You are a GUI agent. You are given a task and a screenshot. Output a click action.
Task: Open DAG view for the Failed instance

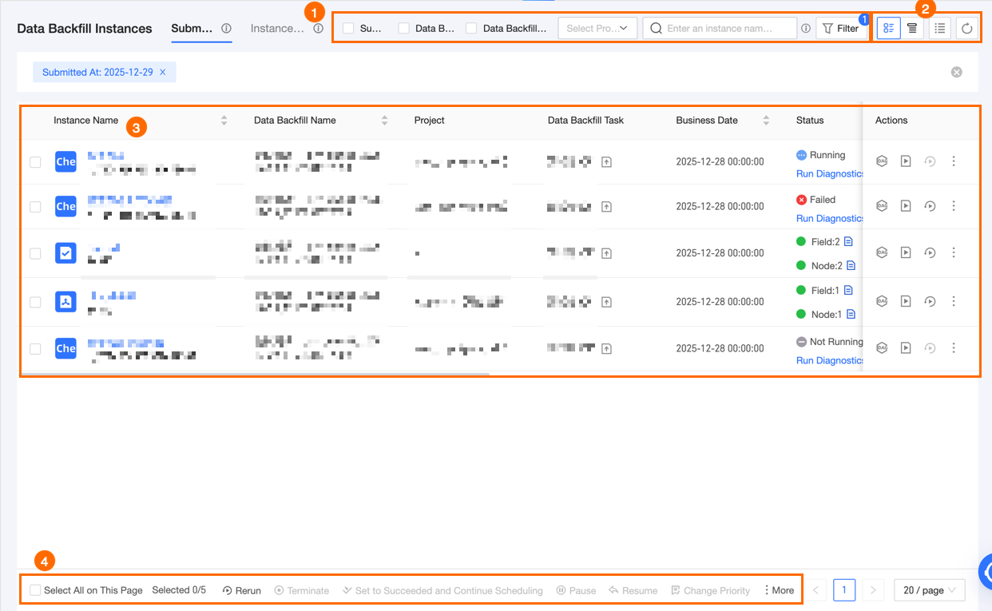(882, 205)
